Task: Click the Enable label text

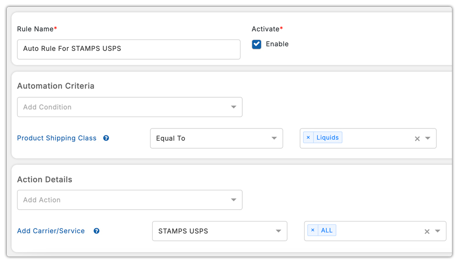Action: (x=277, y=44)
